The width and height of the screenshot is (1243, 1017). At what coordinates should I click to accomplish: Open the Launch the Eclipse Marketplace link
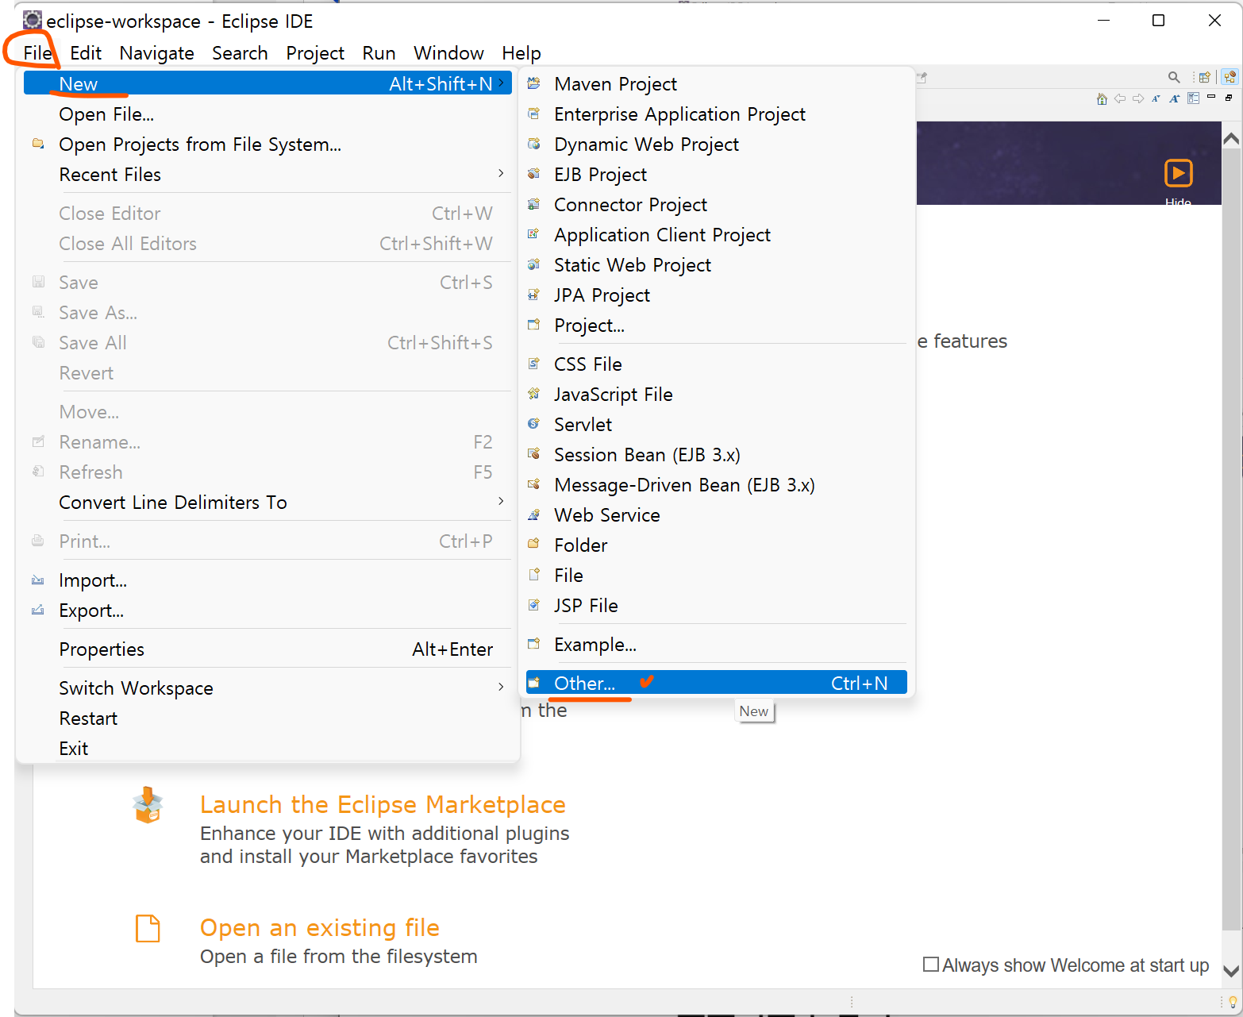[x=383, y=804]
